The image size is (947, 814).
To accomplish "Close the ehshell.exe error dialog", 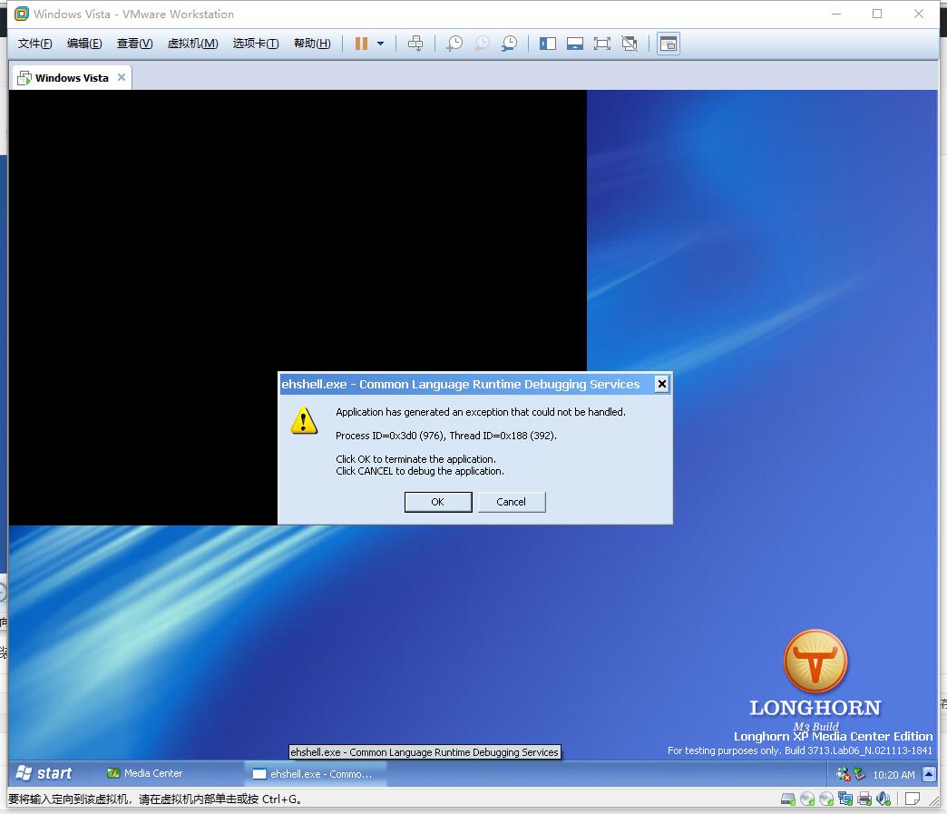I will (x=661, y=384).
